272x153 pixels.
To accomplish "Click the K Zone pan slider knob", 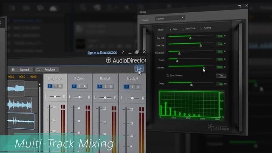I will tap(79, 97).
